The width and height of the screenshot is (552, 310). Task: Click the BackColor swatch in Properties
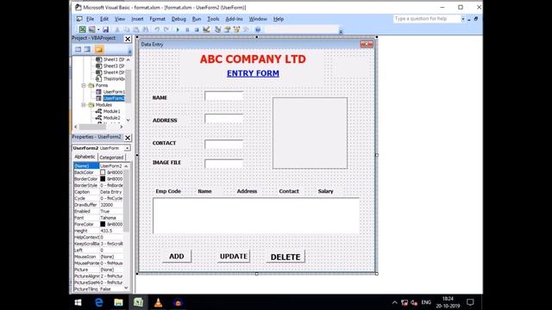103,172
